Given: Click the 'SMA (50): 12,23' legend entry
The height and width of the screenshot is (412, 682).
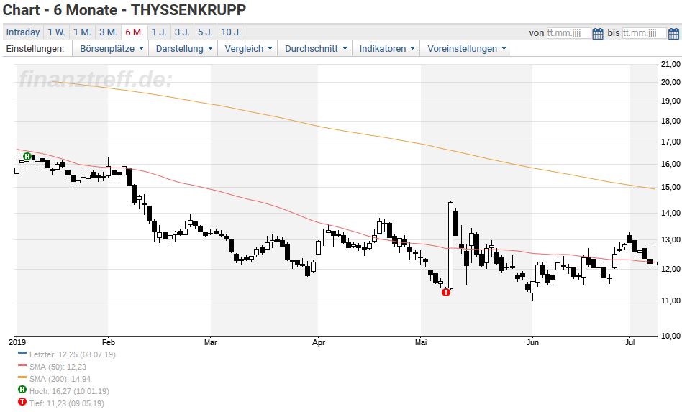Looking at the screenshot, I should click(x=58, y=367).
